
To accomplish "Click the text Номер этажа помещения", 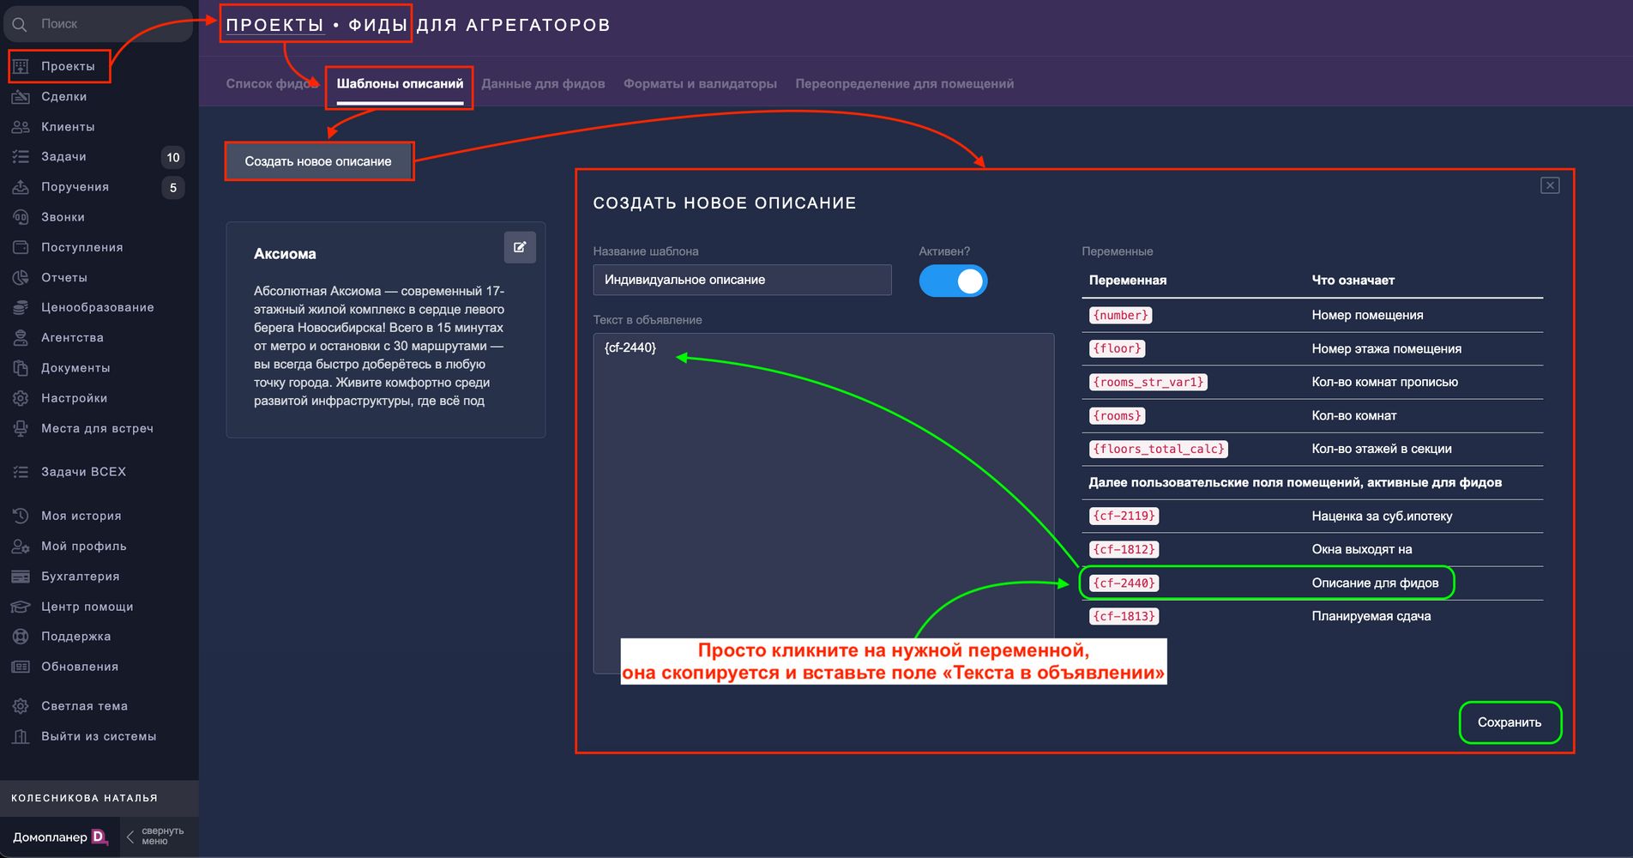I will click(1386, 348).
